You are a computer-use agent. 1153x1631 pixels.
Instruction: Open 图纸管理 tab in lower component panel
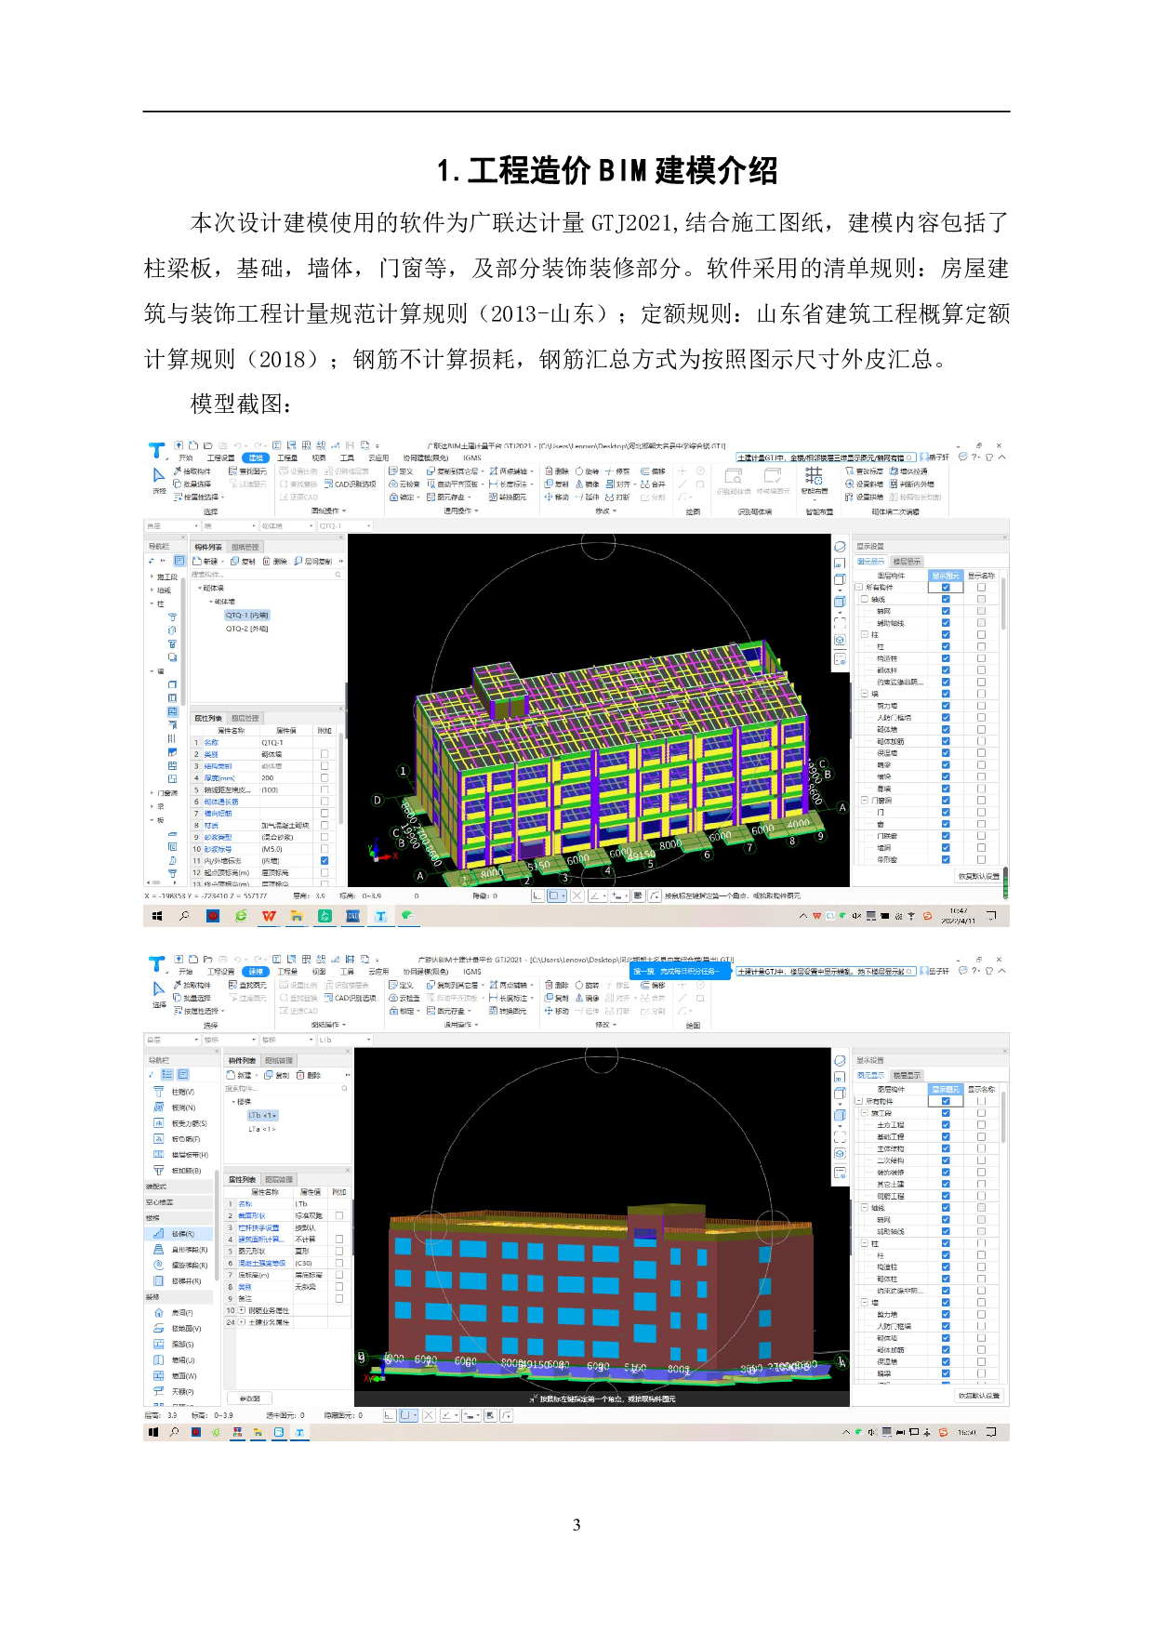[278, 1060]
